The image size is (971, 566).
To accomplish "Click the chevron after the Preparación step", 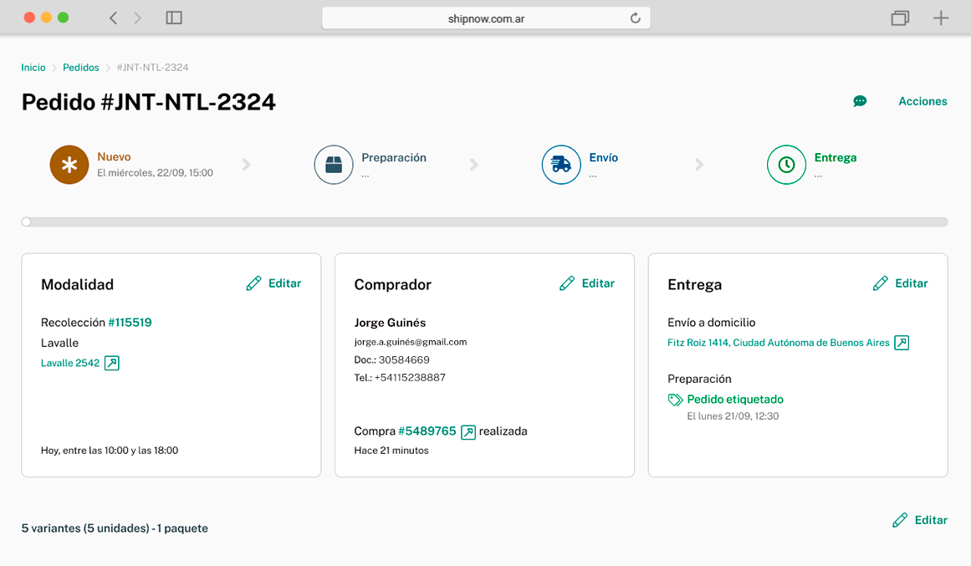I will pos(475,165).
